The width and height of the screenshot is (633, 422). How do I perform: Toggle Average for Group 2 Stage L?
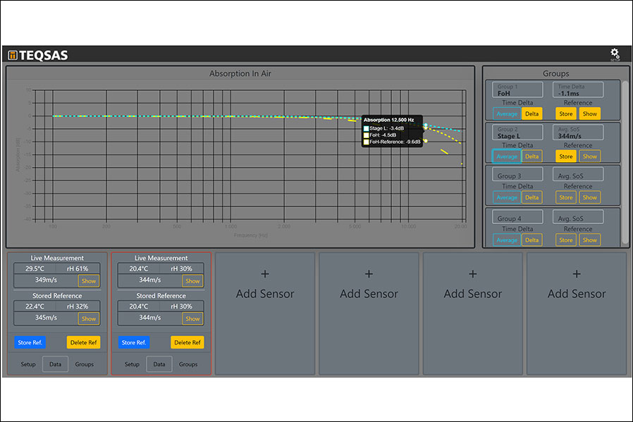pos(507,156)
